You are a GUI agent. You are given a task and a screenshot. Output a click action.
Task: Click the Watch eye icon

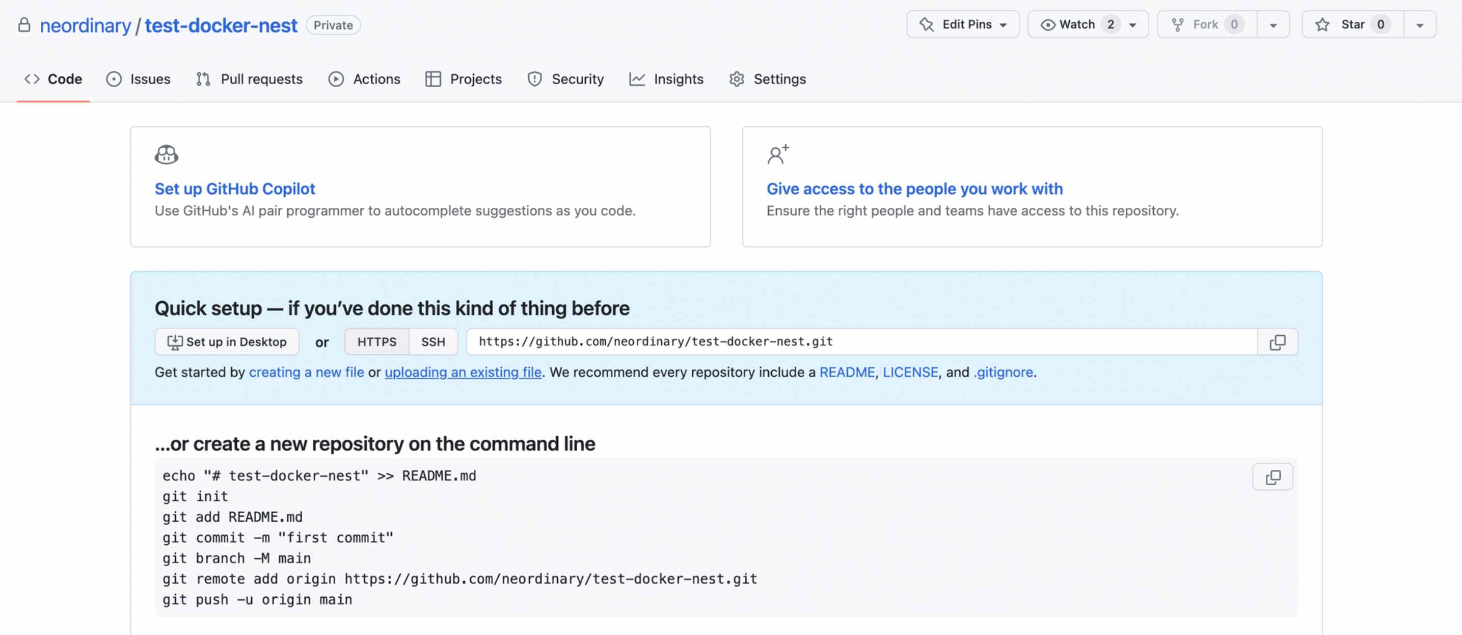point(1048,24)
